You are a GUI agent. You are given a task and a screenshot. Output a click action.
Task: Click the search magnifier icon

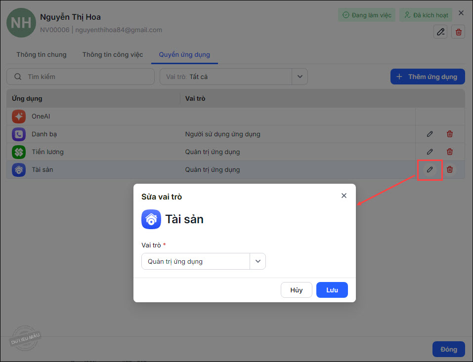coord(18,77)
